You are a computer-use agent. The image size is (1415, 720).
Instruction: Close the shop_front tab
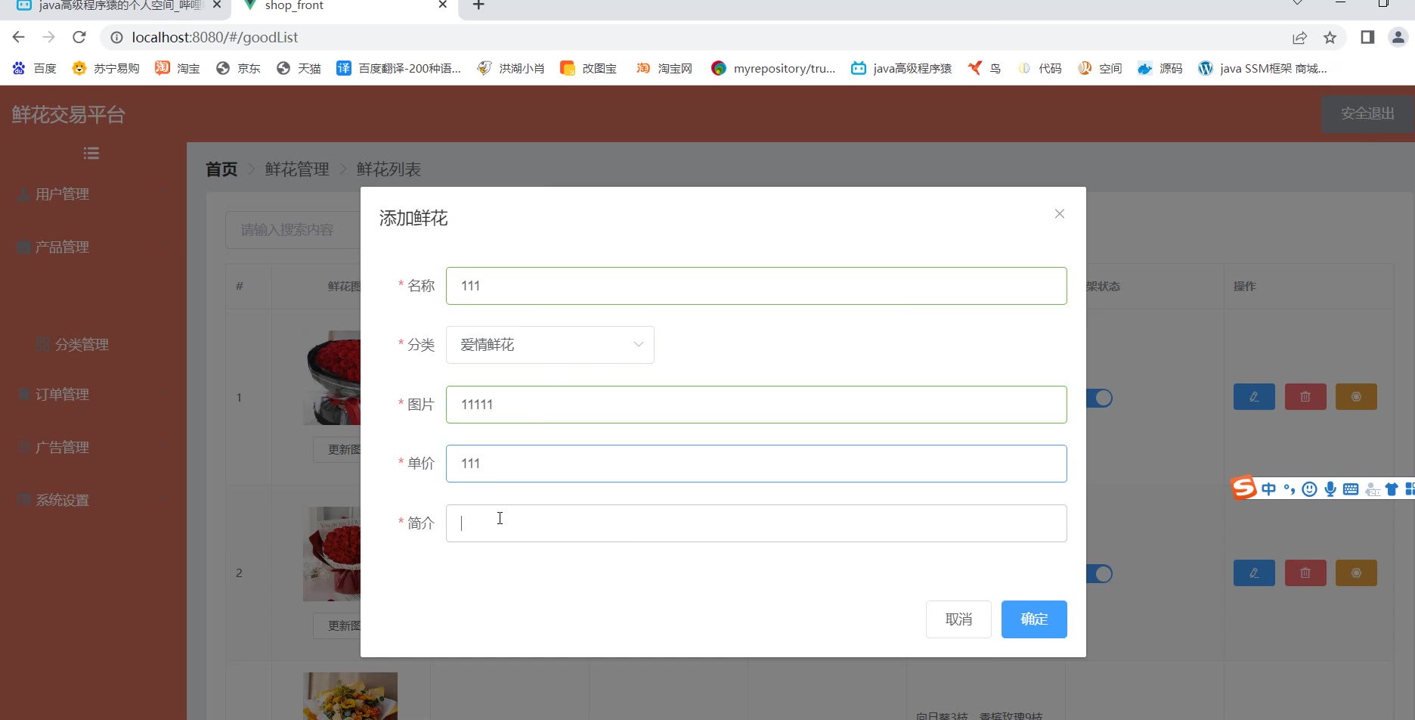click(443, 5)
